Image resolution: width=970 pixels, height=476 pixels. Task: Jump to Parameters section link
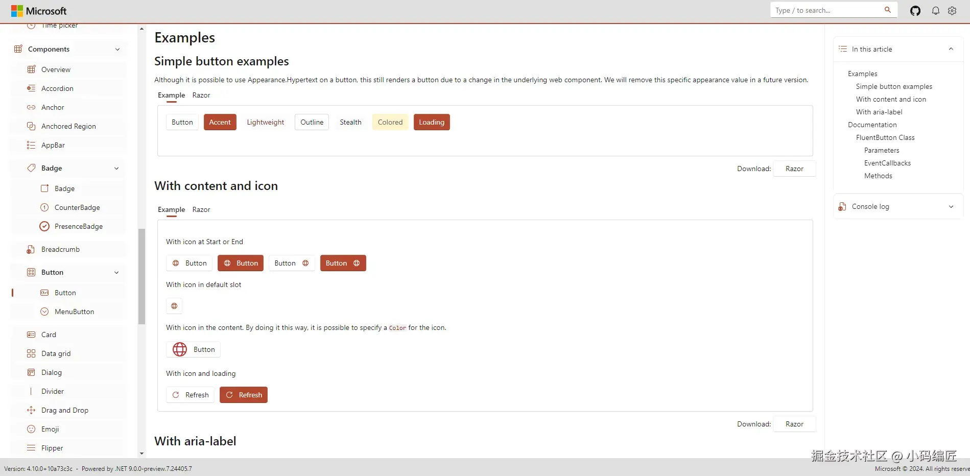[882, 150]
